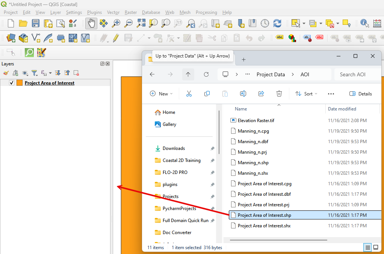Click the Save Project disk icon

tap(36, 23)
